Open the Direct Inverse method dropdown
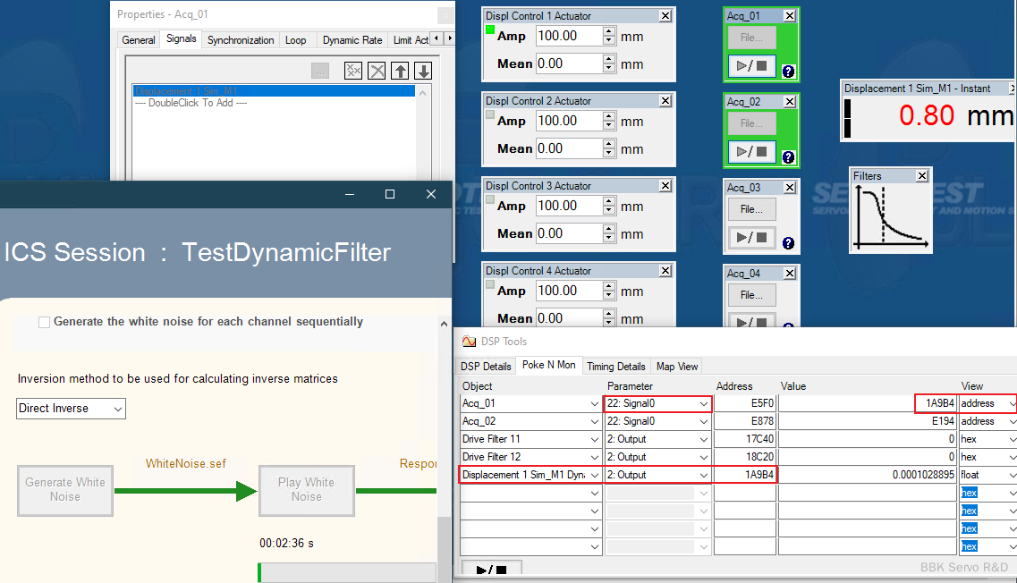The width and height of the screenshot is (1017, 583). tap(72, 409)
